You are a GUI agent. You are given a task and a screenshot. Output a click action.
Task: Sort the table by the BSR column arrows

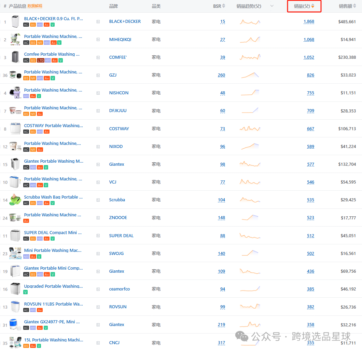223,6
